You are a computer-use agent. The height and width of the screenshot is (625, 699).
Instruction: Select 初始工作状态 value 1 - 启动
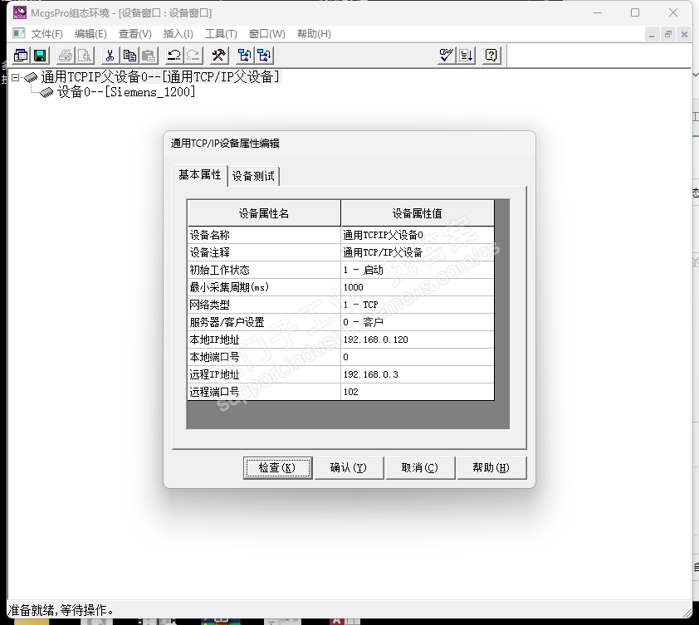coord(418,270)
